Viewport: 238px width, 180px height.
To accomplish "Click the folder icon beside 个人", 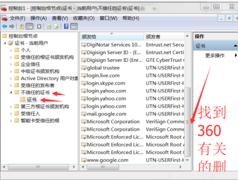I will click(17, 50).
